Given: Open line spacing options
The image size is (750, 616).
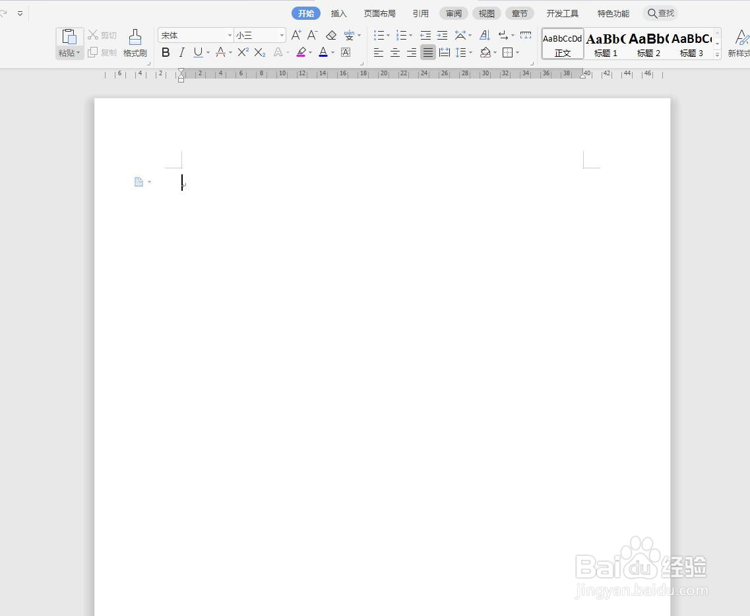Looking at the screenshot, I should click(x=461, y=52).
